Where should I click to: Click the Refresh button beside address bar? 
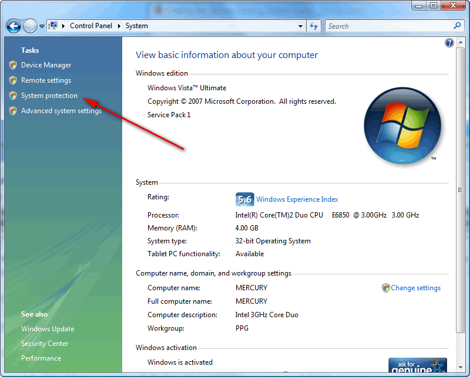pyautogui.click(x=314, y=26)
